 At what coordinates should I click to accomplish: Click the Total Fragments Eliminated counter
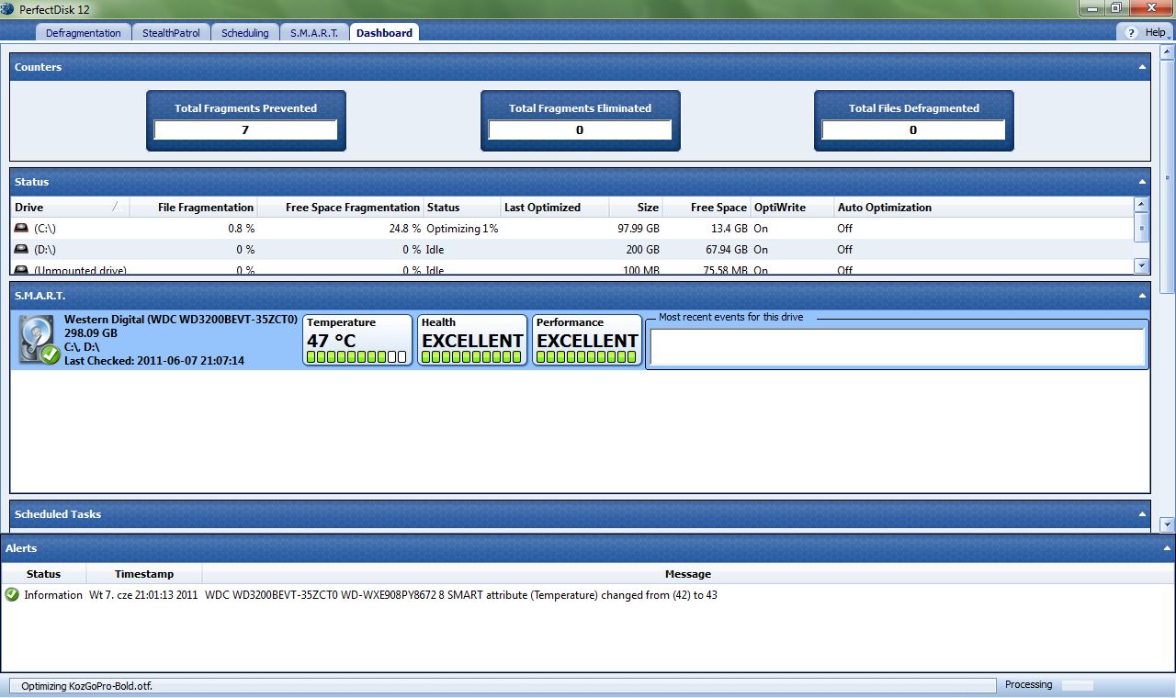(x=580, y=120)
